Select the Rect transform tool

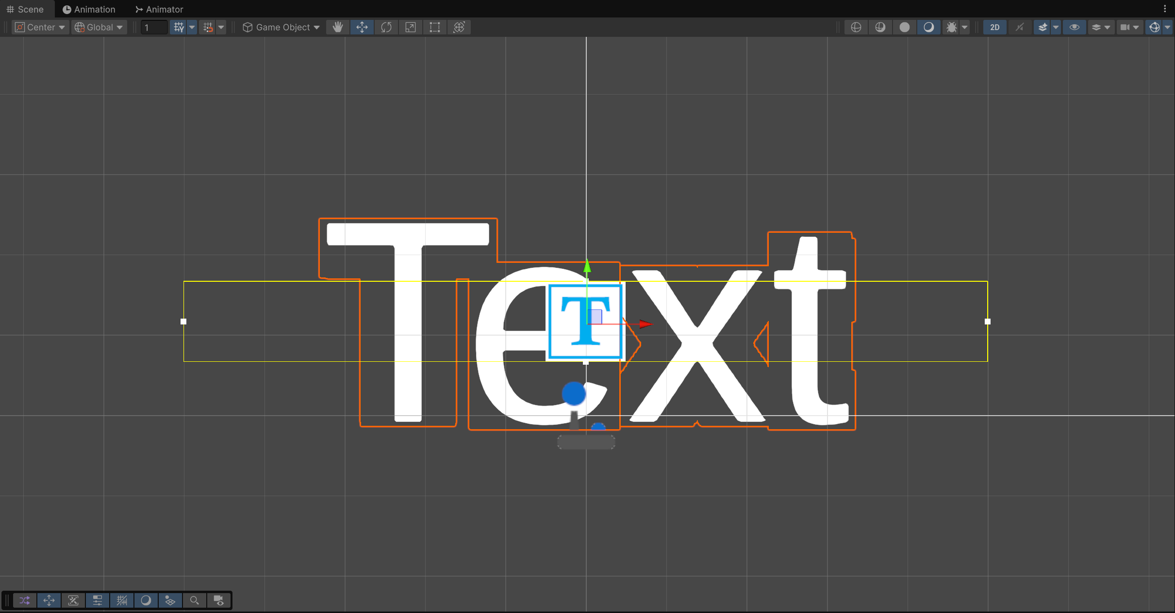tap(435, 27)
